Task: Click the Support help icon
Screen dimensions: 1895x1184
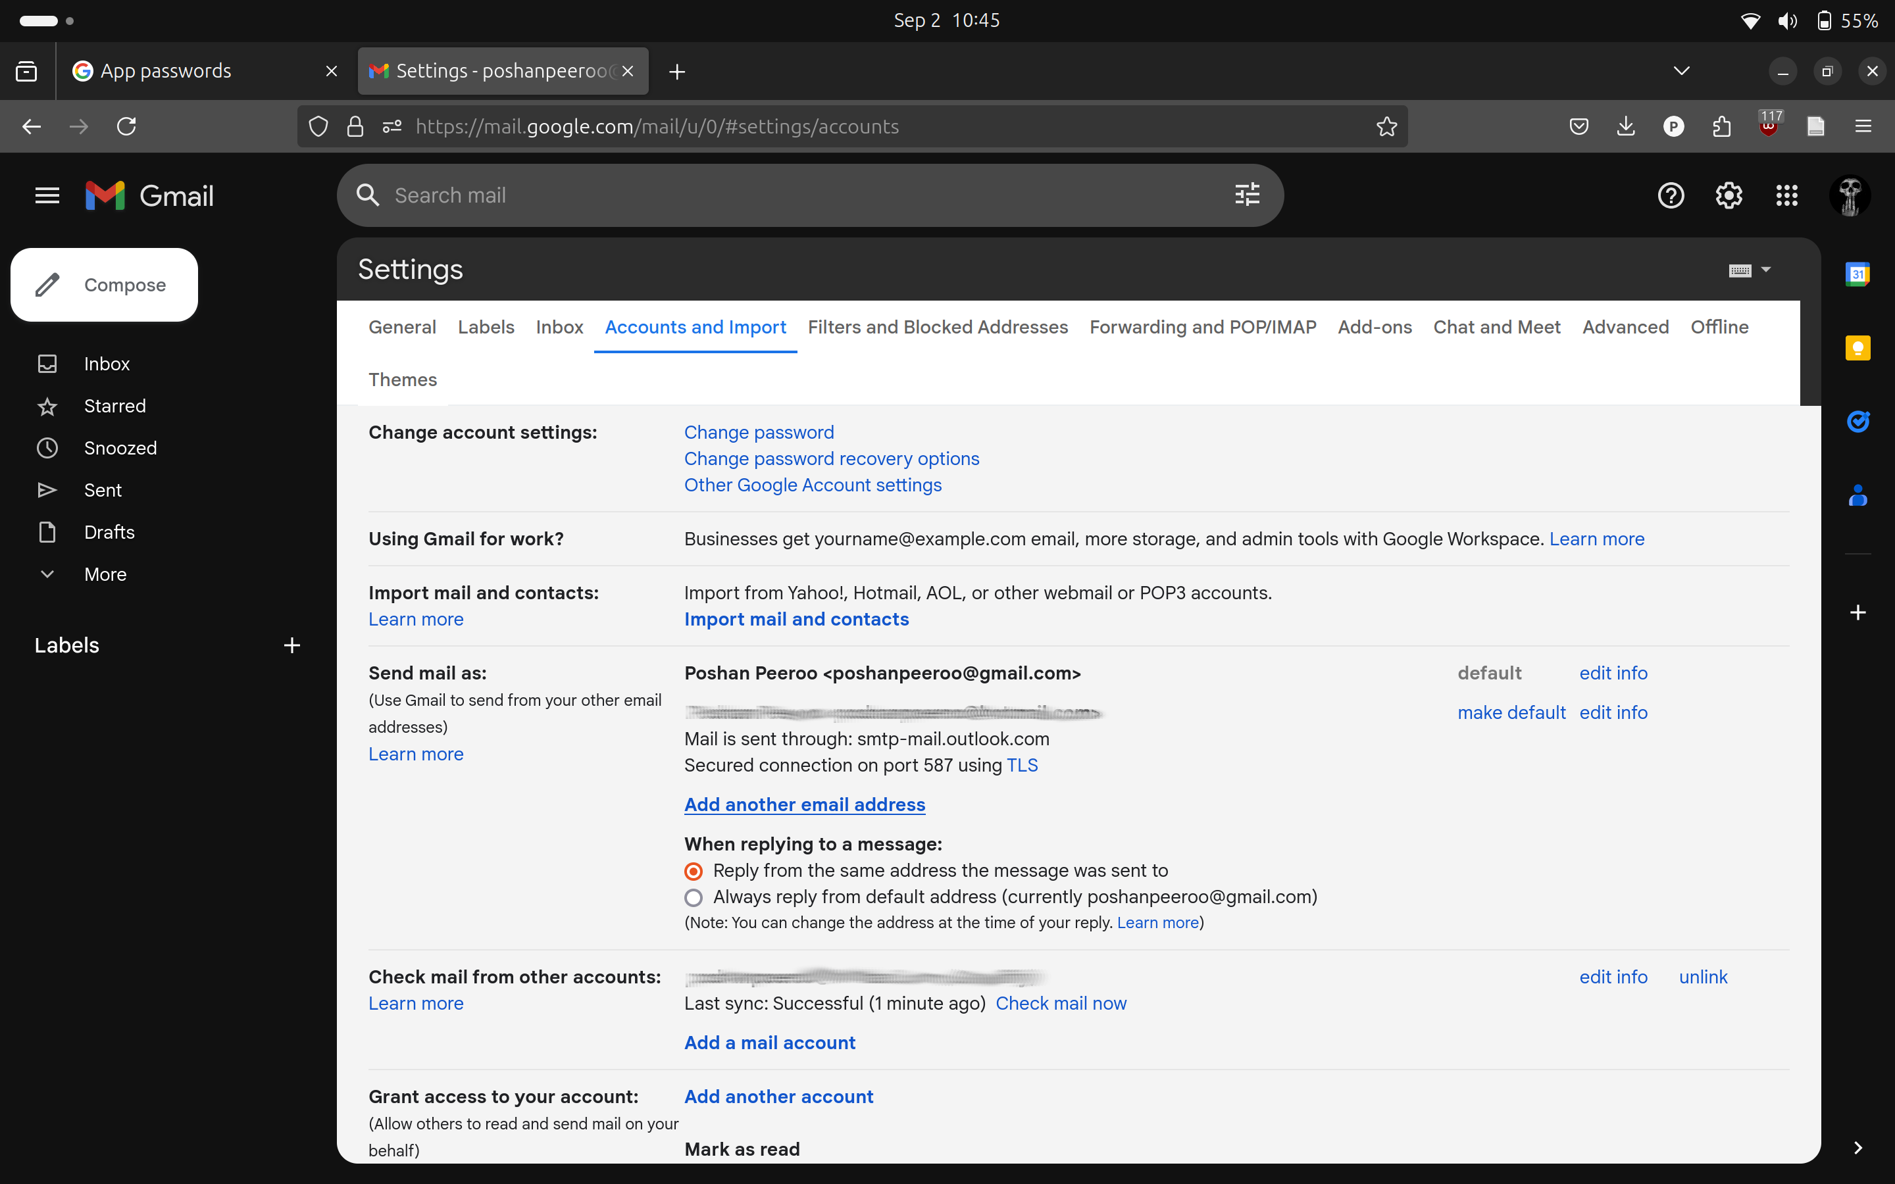Action: pyautogui.click(x=1670, y=195)
